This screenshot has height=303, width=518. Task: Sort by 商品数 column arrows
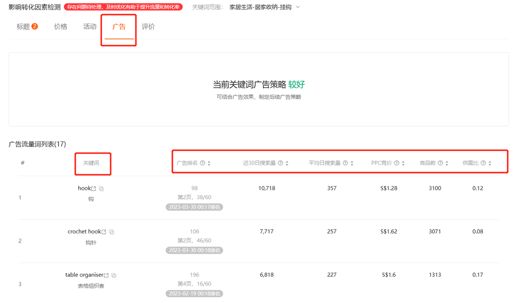coord(447,163)
